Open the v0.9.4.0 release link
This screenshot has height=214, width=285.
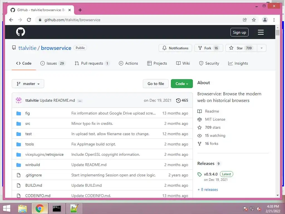coord(211,174)
